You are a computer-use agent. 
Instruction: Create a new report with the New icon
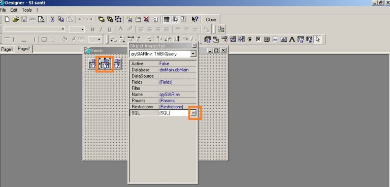point(7,19)
